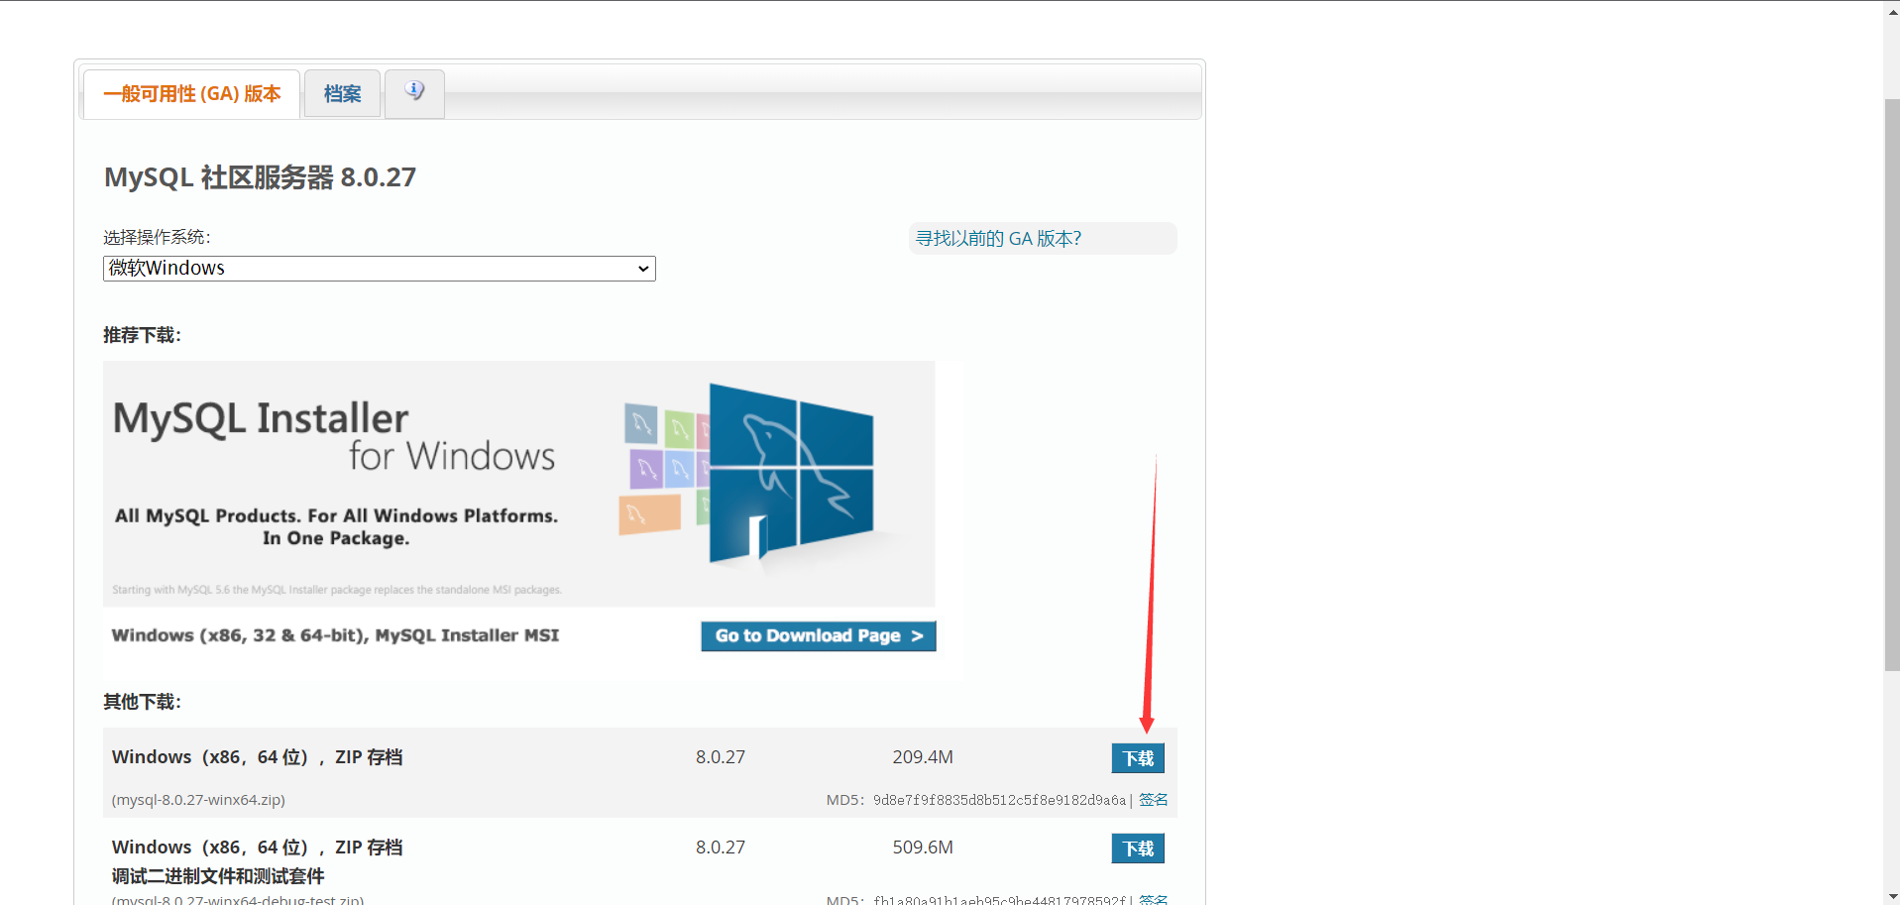
Task: Click the MySQL Installer for Windows banner
Action: 518,484
